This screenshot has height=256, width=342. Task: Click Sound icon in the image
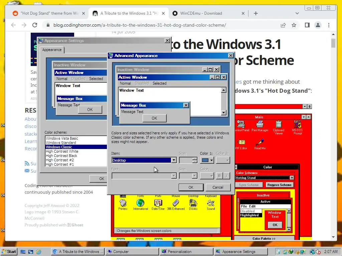point(211,205)
